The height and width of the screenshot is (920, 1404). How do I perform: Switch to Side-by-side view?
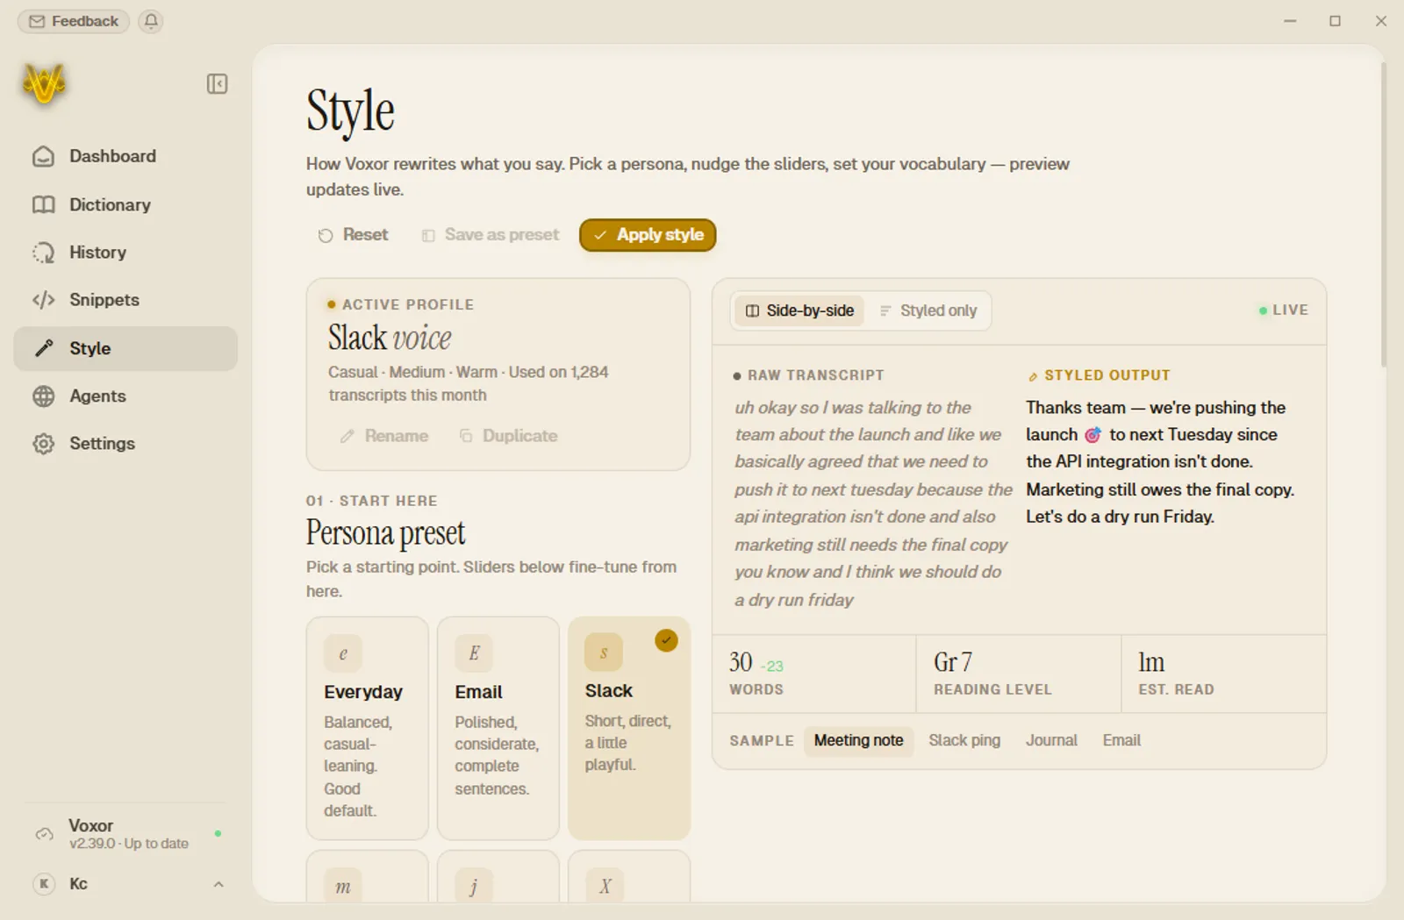click(x=799, y=310)
